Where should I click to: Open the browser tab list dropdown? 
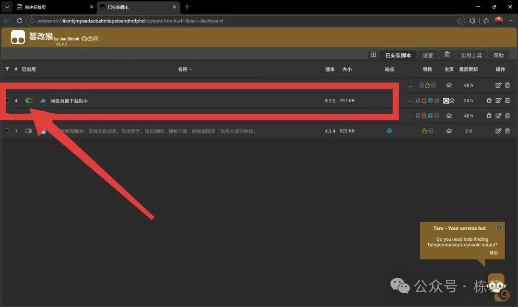pyautogui.click(x=7, y=7)
